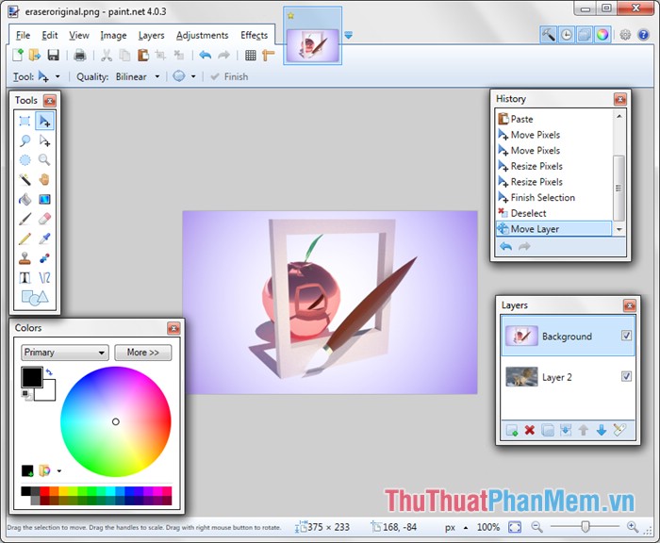
Task: Open selection clipping mode dropdown
Action: tap(193, 76)
